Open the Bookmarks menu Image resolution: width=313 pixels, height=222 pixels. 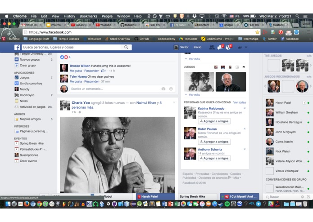[x=88, y=16]
